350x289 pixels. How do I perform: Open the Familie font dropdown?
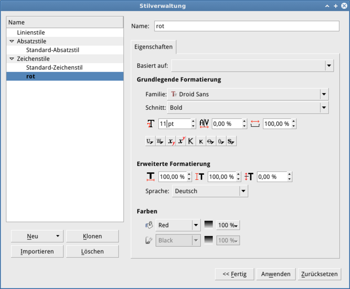[x=324, y=94]
